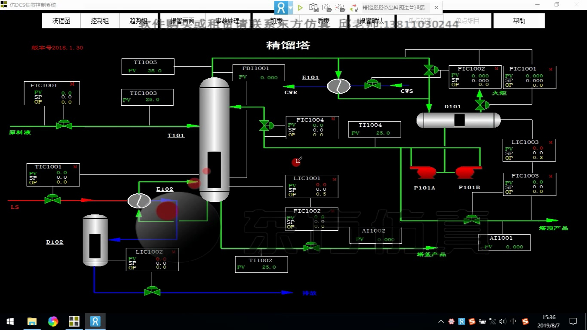Open the FIC1003 controller faceplate
Viewport: 587px width, 330px height.
(529, 184)
